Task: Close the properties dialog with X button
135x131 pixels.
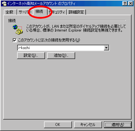Action: pyautogui.click(x=131, y=4)
